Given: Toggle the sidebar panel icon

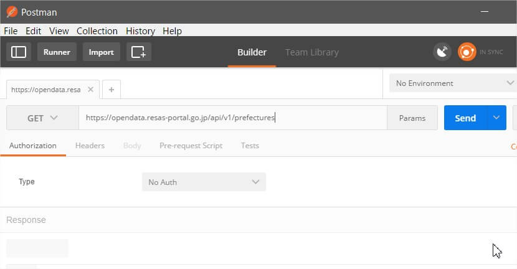Looking at the screenshot, I should point(19,52).
